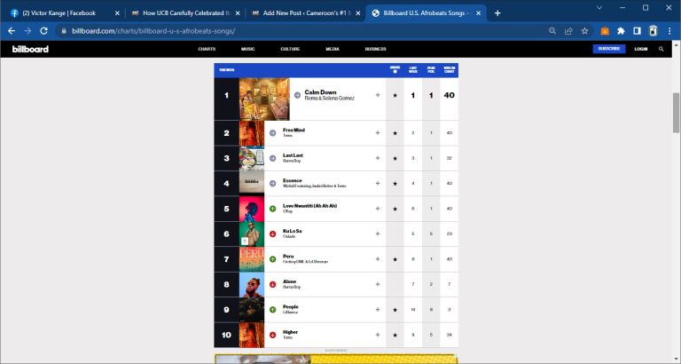Toggle the Chrome side panel icon

[637, 30]
